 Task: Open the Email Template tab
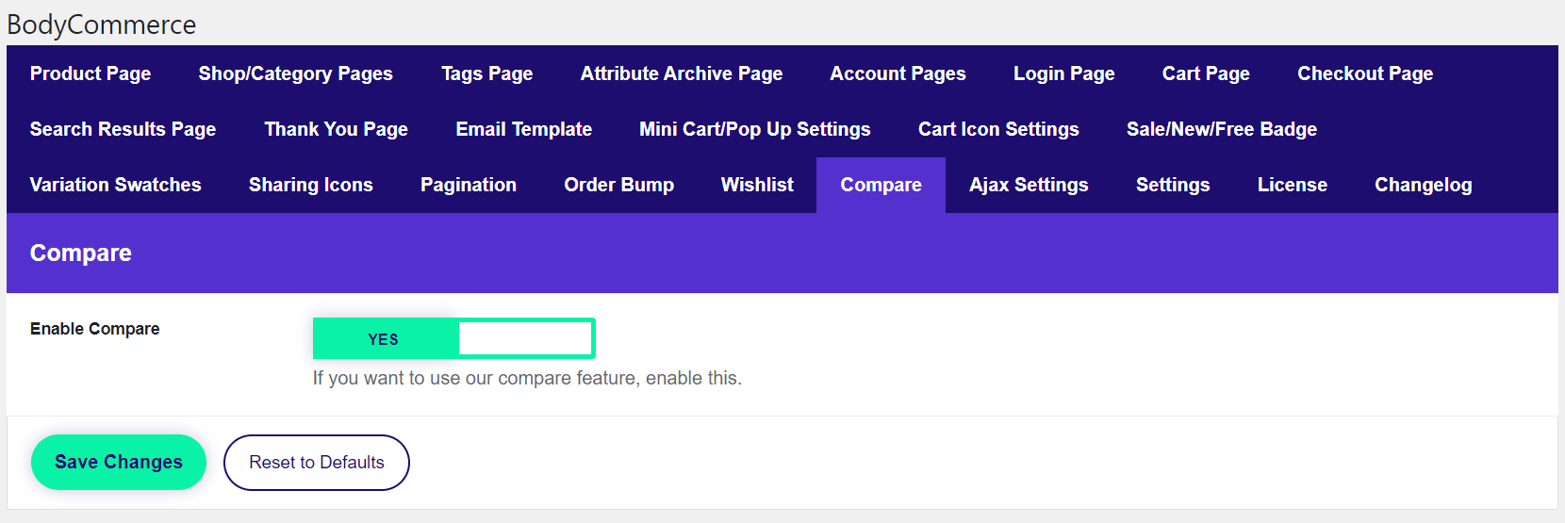tap(523, 129)
